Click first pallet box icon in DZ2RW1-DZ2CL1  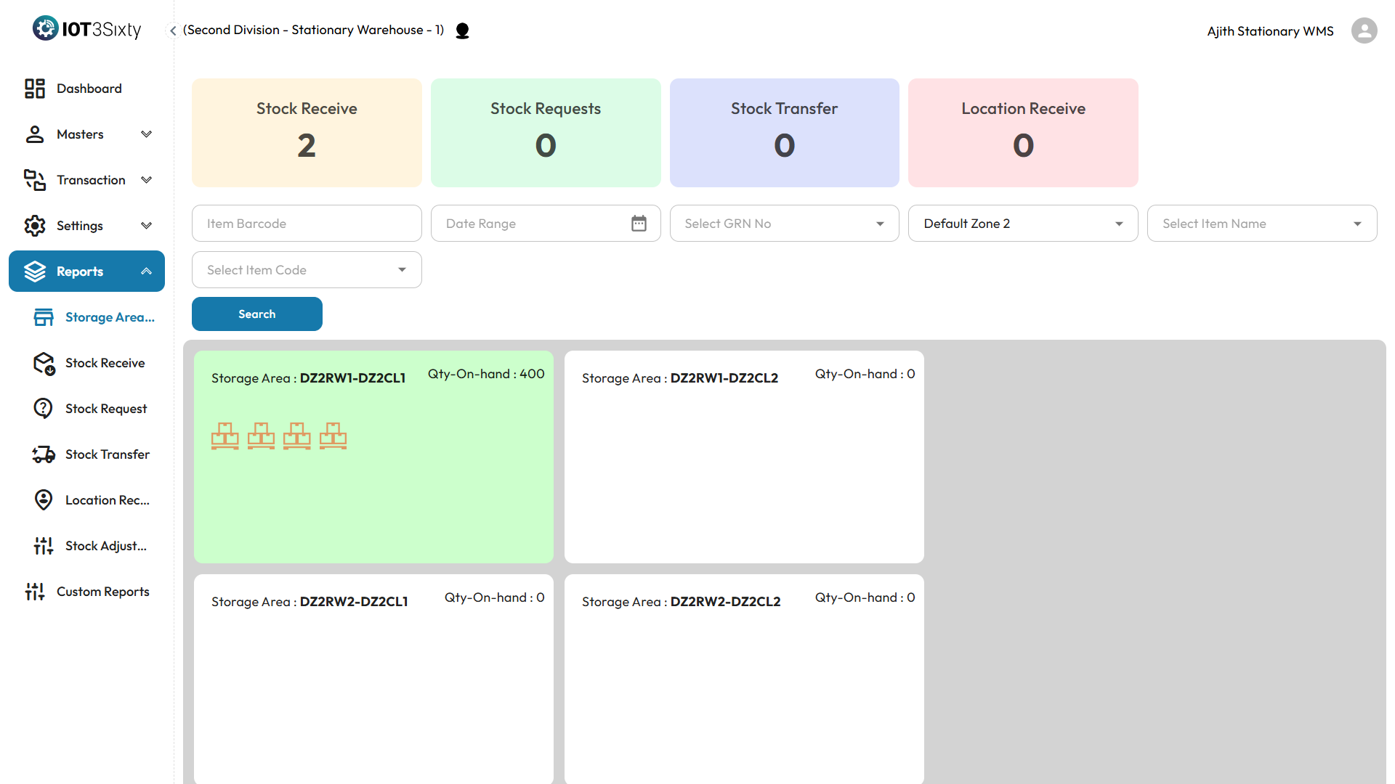point(225,436)
